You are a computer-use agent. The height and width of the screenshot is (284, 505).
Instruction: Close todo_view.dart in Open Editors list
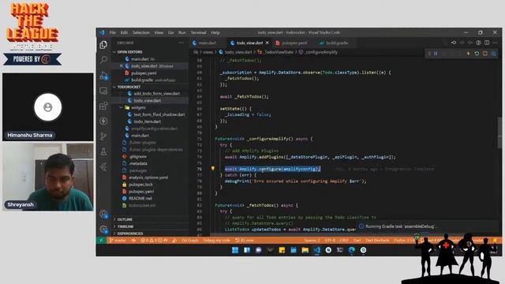[122, 65]
